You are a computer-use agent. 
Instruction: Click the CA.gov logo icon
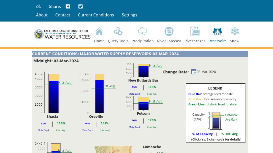38,7
